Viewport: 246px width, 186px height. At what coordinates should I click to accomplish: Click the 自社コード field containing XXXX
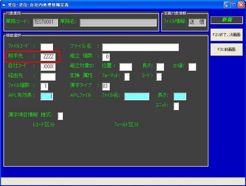click(x=48, y=67)
